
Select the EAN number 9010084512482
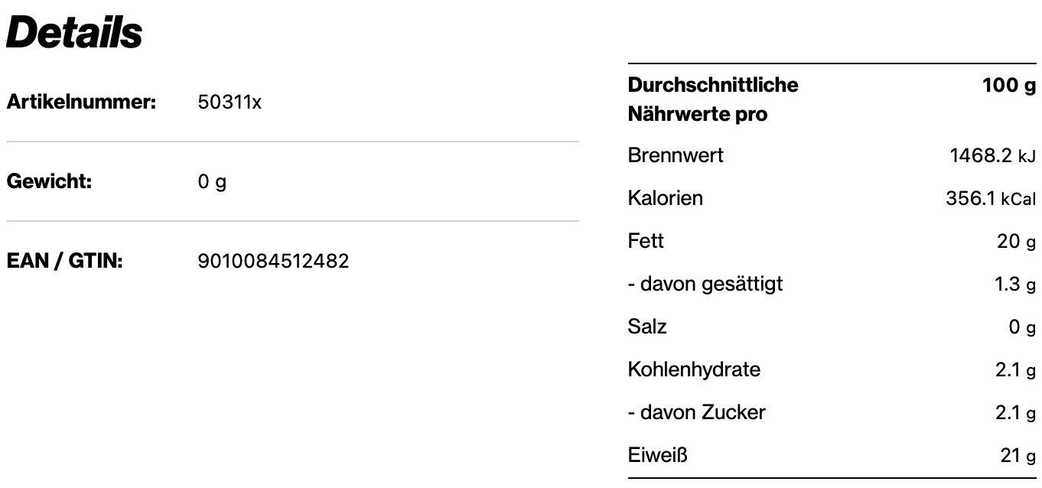[273, 262]
